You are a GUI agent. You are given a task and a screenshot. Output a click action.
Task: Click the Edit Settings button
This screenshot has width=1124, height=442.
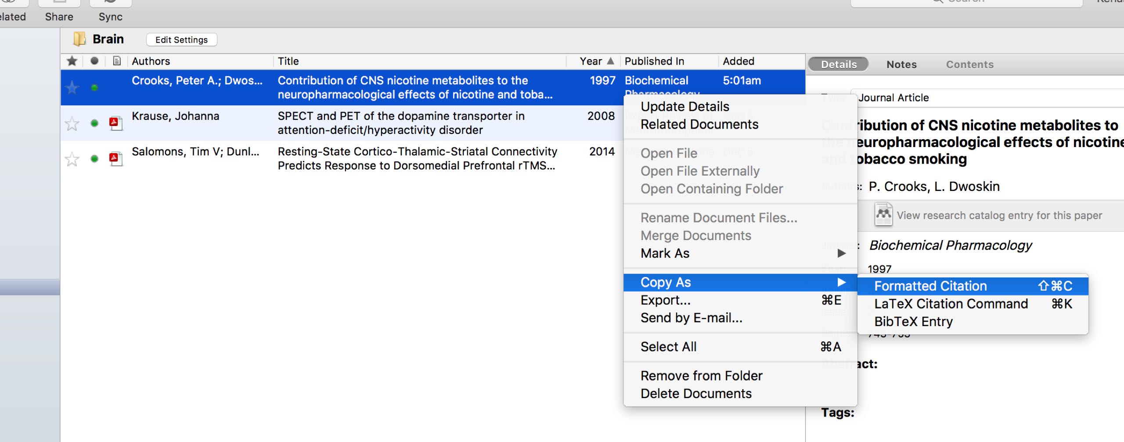tap(181, 40)
